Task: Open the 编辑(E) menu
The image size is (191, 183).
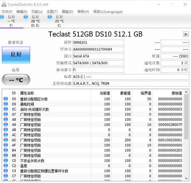Action: pyautogui.click(x=22, y=12)
